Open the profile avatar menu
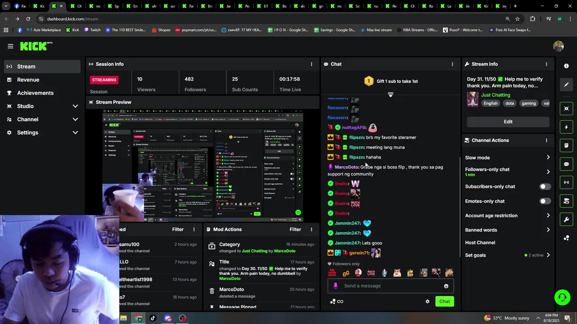 pos(559,46)
